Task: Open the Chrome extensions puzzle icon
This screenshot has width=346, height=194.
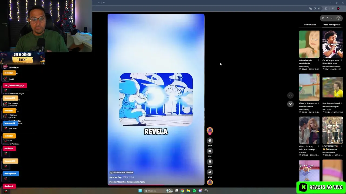Action: (x=326, y=9)
